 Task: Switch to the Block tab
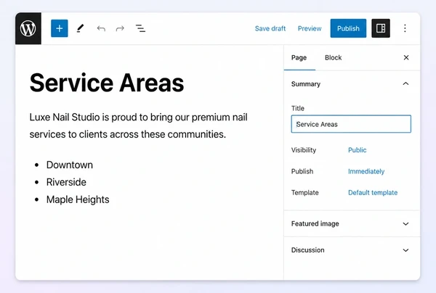pyautogui.click(x=333, y=58)
